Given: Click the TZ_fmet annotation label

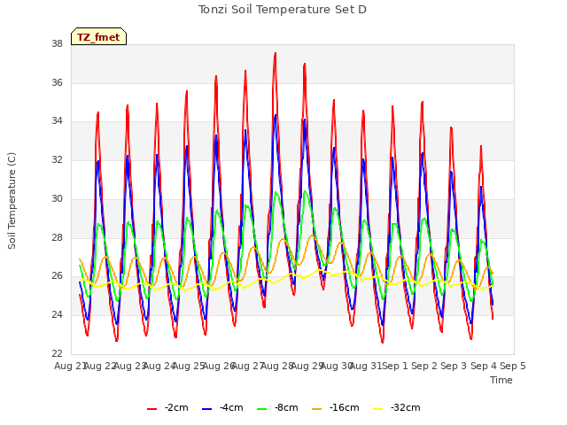Looking at the screenshot, I should tap(98, 37).
